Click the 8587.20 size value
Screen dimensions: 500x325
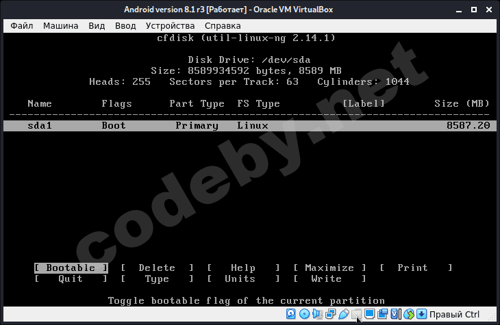point(468,125)
